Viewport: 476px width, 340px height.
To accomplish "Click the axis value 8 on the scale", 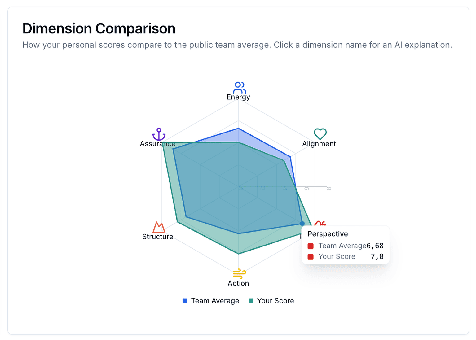I will click(328, 188).
